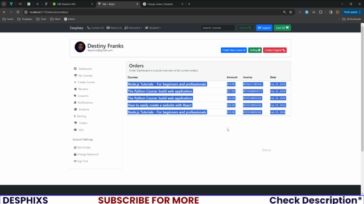
Task: Open the Work bookmarks folder
Action: click(55, 19)
